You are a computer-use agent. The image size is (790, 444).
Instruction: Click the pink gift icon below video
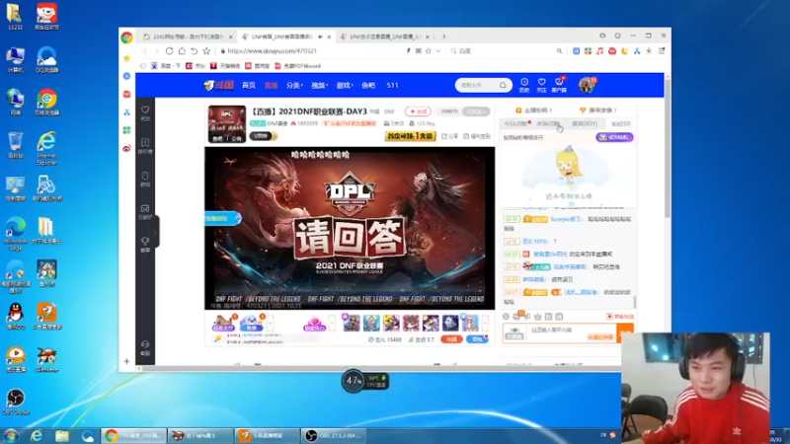pyautogui.click(x=314, y=324)
